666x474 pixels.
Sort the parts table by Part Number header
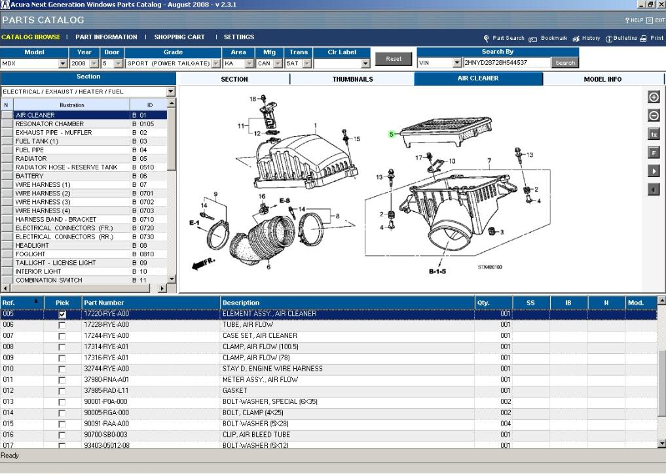coord(151,303)
